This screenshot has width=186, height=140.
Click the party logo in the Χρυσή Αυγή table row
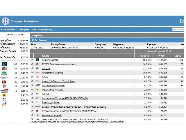point(37,81)
